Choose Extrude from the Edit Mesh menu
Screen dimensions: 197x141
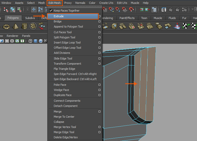point(73,16)
